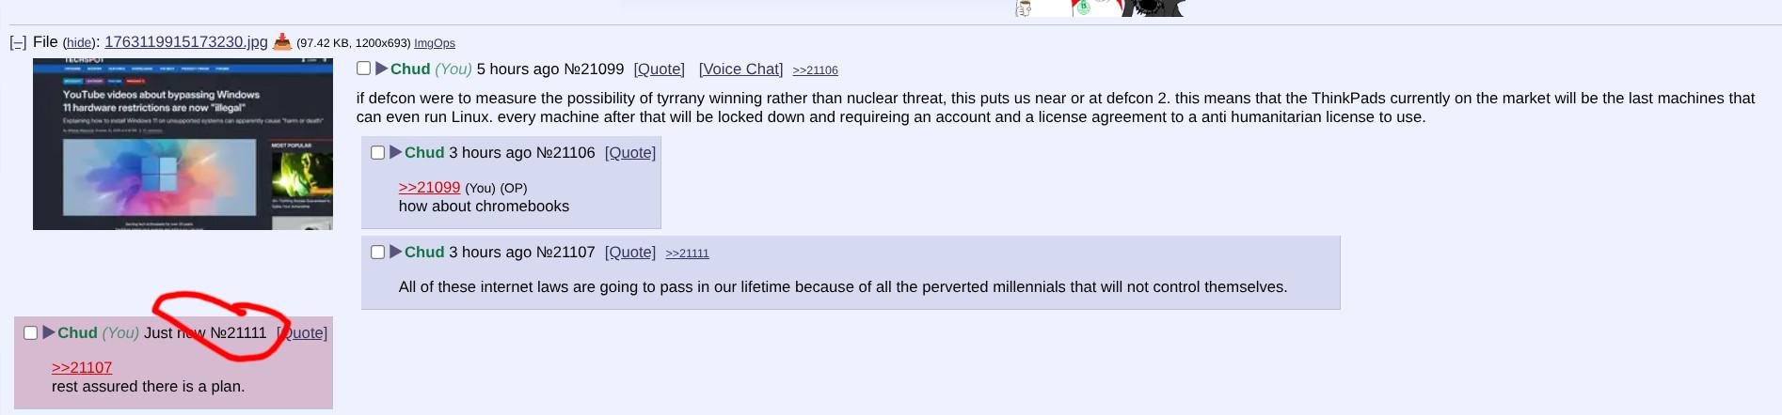The image size is (1782, 415).
Task: Check the box next to reply №21107
Action: click(x=378, y=253)
